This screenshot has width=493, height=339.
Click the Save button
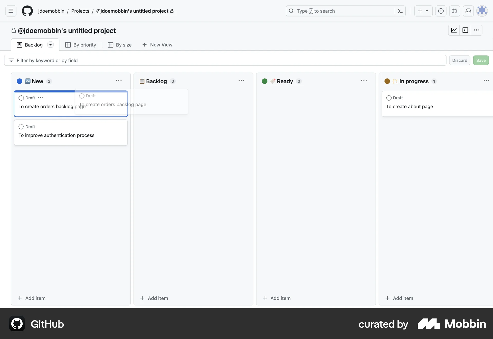481,60
